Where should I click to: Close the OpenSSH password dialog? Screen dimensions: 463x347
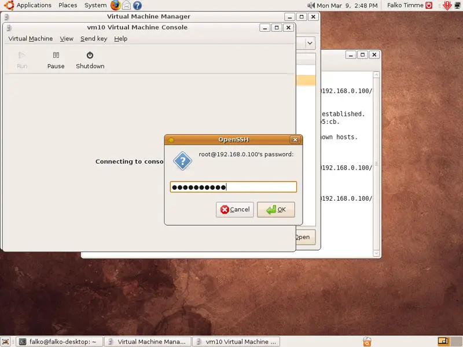tap(295, 139)
